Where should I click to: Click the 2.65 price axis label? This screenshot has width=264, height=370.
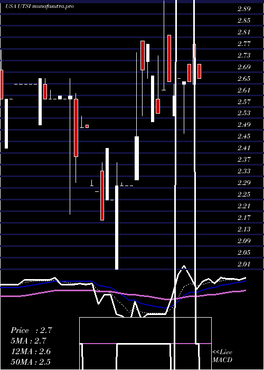(x=244, y=79)
